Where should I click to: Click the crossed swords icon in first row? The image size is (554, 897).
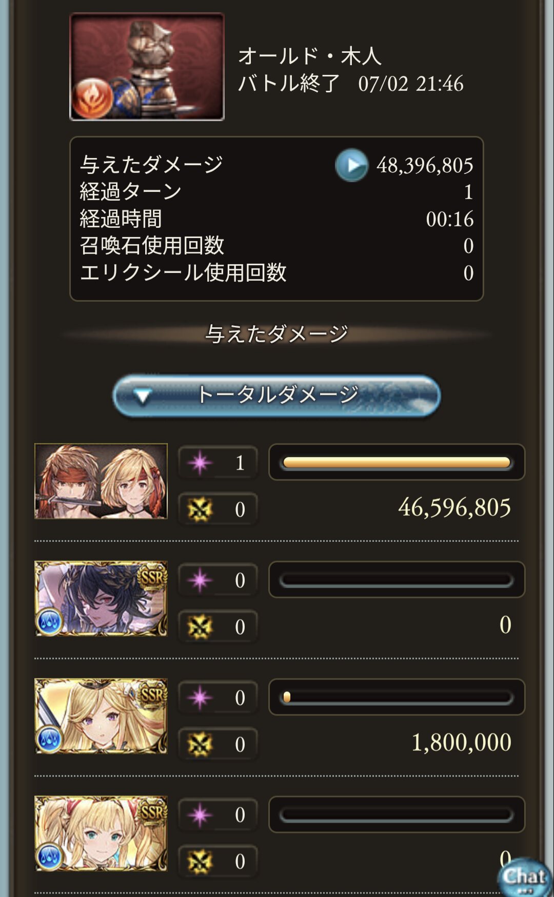tap(200, 510)
